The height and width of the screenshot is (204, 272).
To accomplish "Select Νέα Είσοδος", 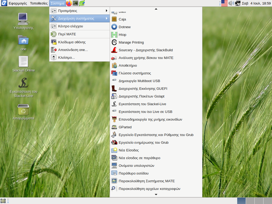I will coord(156,150).
